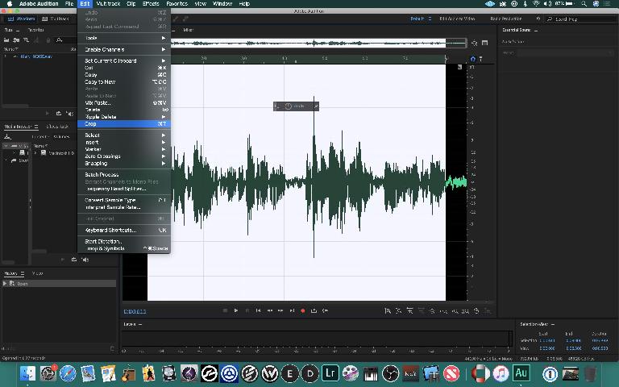Click the Pause transport button
This screenshot has height=387, width=619.
click(247, 310)
